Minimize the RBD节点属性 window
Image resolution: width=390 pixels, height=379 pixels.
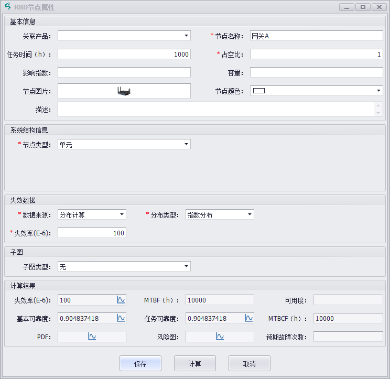346,7
